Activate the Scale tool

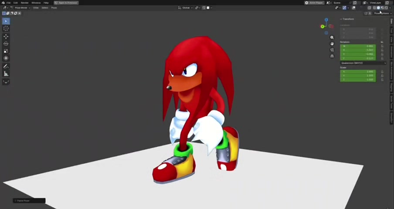6,51
